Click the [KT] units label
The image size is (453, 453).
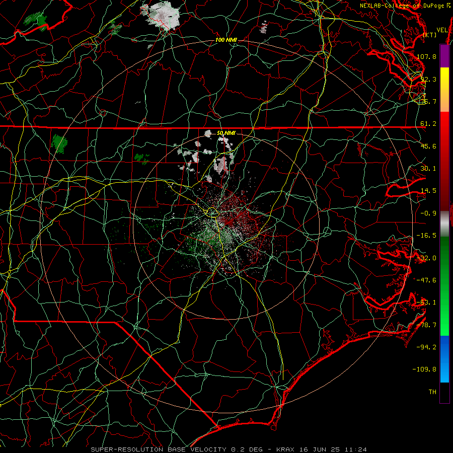[x=429, y=35]
